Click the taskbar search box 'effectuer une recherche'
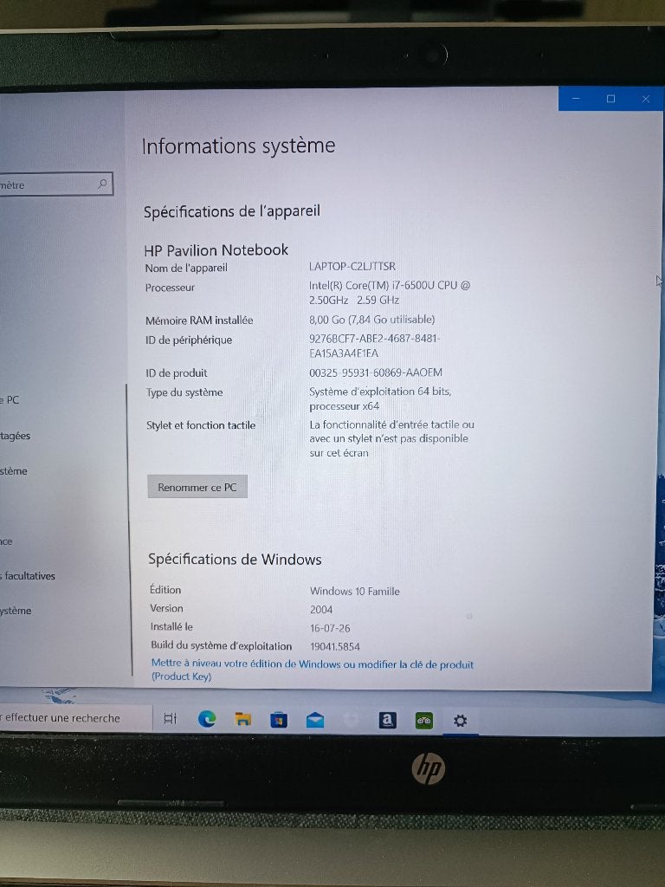Image resolution: width=665 pixels, height=887 pixels. [74, 718]
